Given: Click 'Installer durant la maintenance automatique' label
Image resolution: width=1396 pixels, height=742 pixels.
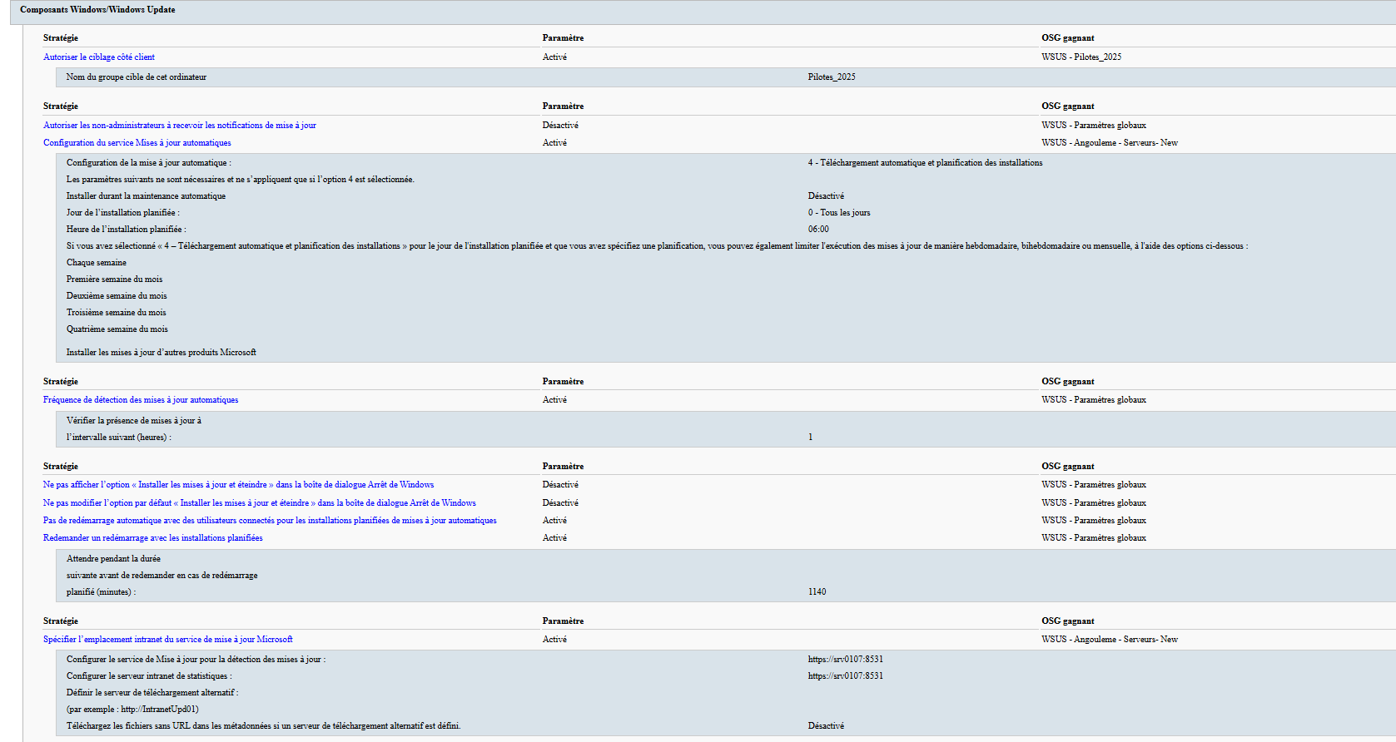Looking at the screenshot, I should [147, 196].
